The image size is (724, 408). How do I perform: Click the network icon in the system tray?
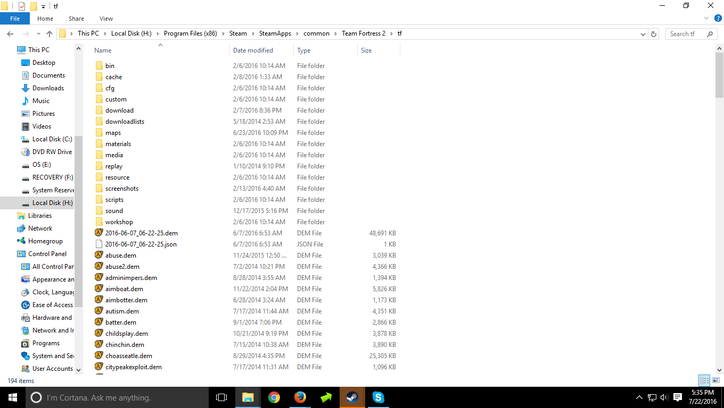pos(652,397)
